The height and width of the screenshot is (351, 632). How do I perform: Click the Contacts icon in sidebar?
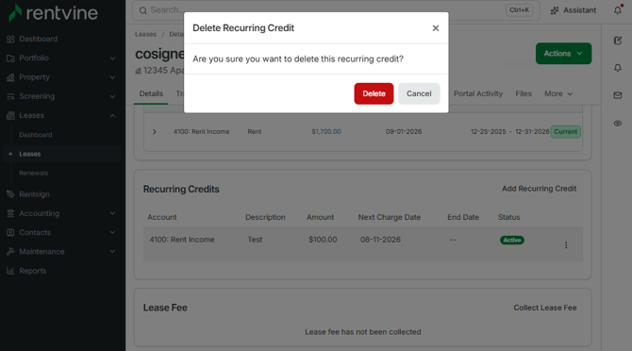point(10,232)
